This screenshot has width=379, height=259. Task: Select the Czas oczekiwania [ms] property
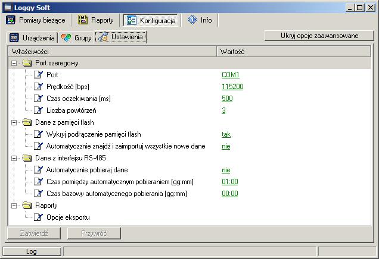pyautogui.click(x=78, y=99)
